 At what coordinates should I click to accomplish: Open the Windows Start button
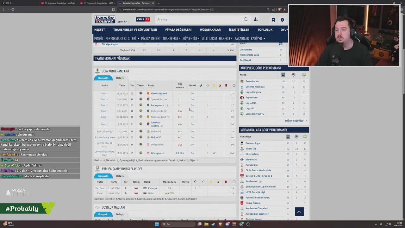point(157,224)
